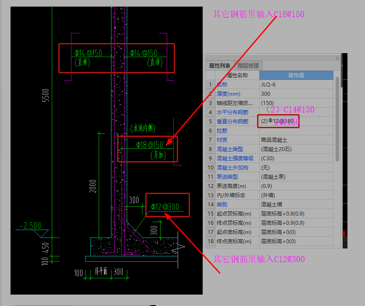Click the 名称 property name link

(222, 85)
